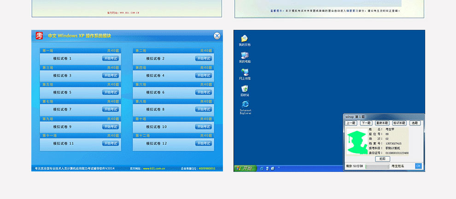This screenshot has height=199, width=456.
Task: Start exam for 模拟试卷 4
Action: pyautogui.click(x=204, y=75)
